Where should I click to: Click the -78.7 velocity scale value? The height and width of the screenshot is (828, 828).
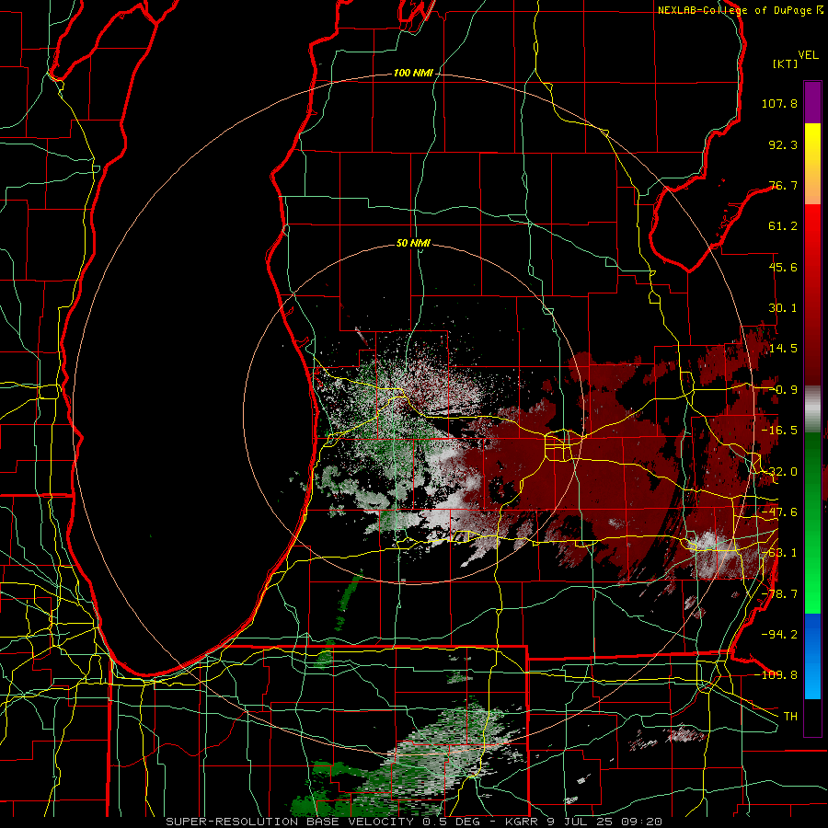[779, 594]
